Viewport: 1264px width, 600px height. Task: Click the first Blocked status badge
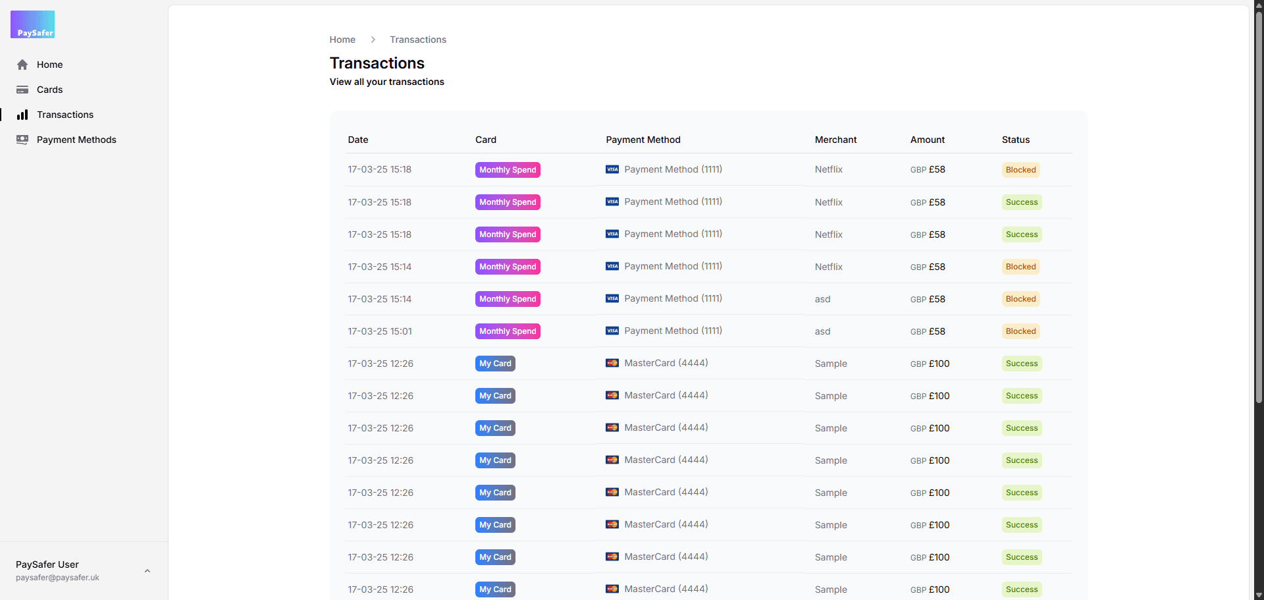[x=1020, y=170]
